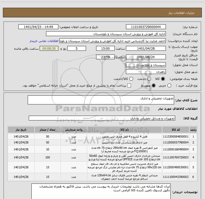This screenshot has width=205, height=199.
Task: Click the نام کالا column header
Action: [125, 130]
